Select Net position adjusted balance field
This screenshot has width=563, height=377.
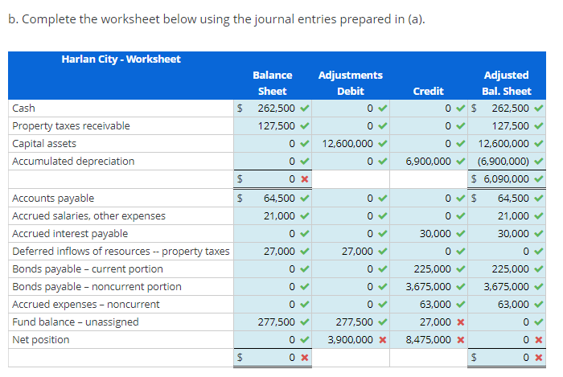(507, 340)
